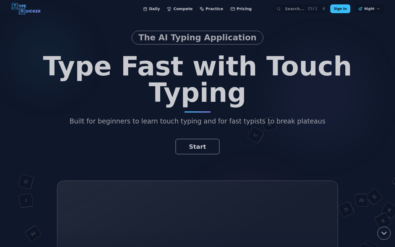Click the Practice shapes icon
395x247 pixels.
pyautogui.click(x=202, y=9)
